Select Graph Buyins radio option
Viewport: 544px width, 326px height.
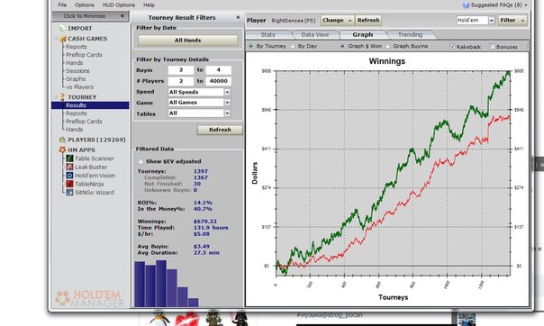click(x=387, y=46)
